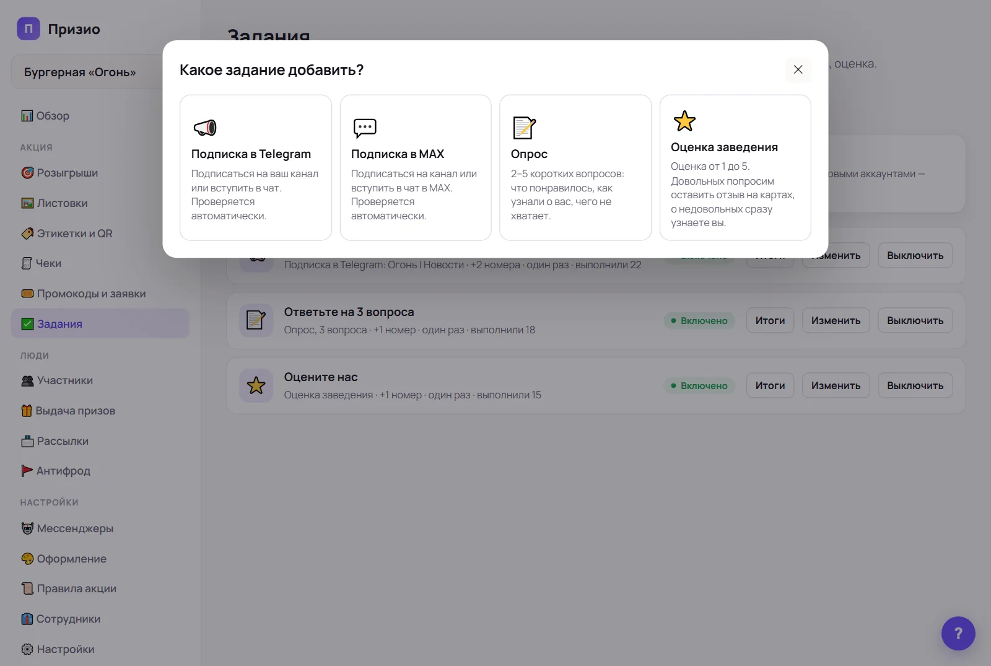Select the Опрос task card

[x=575, y=167]
